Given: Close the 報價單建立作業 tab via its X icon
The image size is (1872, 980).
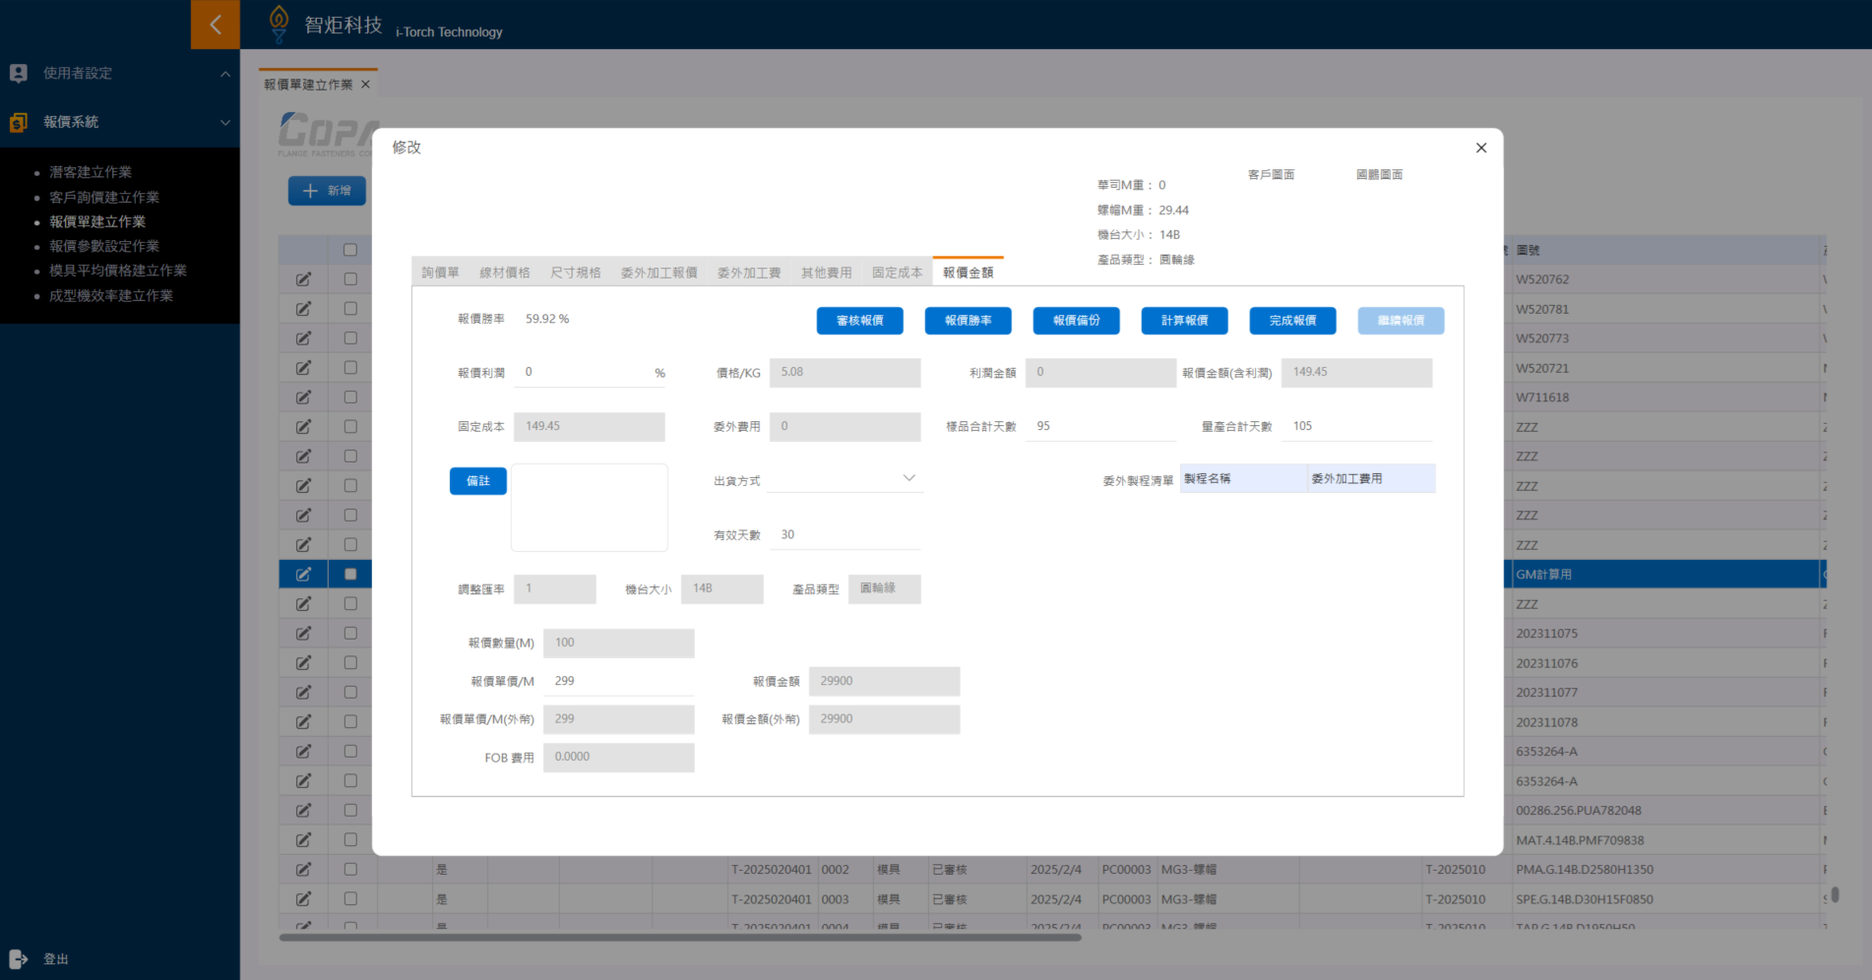Looking at the screenshot, I should pos(365,85).
